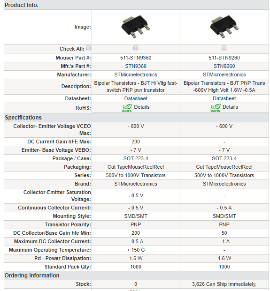
Task: Click STMicroelectronics manufacturer link for STN9260
Action: pyautogui.click(x=224, y=75)
